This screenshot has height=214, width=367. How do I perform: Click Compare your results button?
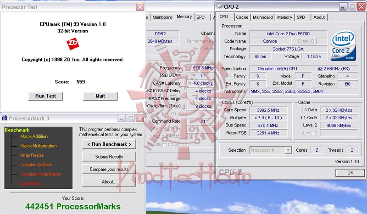(x=109, y=170)
